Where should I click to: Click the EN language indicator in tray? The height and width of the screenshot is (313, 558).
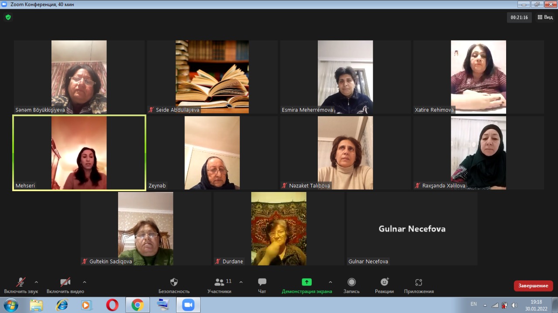click(474, 304)
